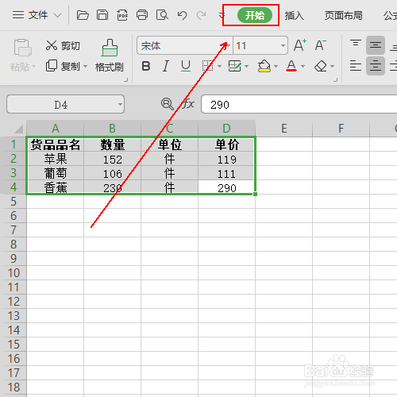Open the 文件 menu
This screenshot has width=397, height=397.
tap(37, 15)
